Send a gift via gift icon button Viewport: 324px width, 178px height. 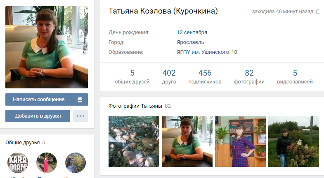[x=80, y=99]
